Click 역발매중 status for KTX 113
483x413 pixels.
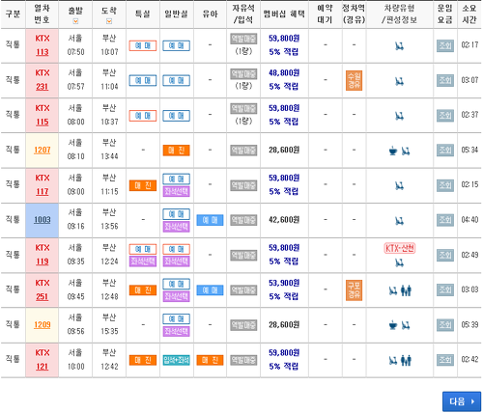click(x=243, y=39)
